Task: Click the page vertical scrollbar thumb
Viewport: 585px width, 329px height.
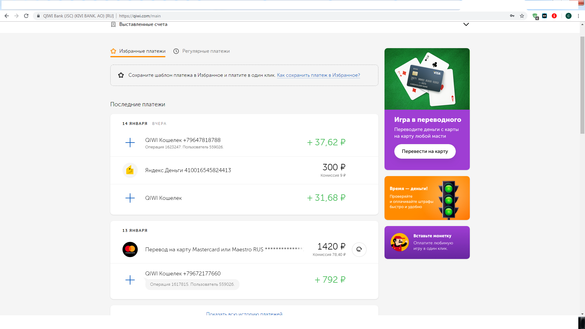Action: tap(582, 85)
